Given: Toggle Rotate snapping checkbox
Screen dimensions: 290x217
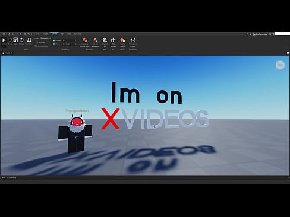Looking at the screenshot, I should click(54, 40).
